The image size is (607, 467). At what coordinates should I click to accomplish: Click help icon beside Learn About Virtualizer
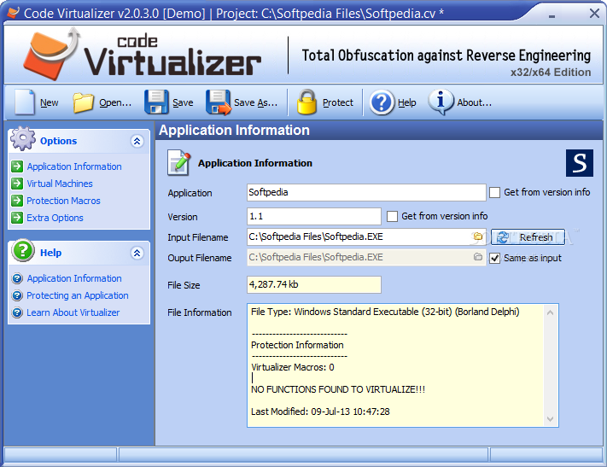pos(17,312)
